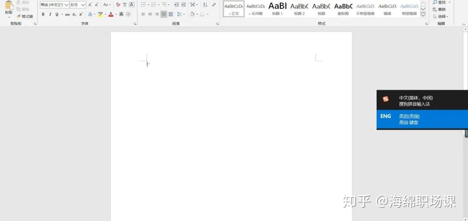Open the font color dropdown arrow
This screenshot has width=468, height=221.
(x=116, y=14)
